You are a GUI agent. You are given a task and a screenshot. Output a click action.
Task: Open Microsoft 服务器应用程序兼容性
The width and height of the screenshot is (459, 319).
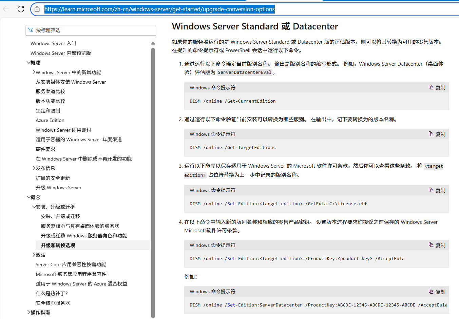71,274
